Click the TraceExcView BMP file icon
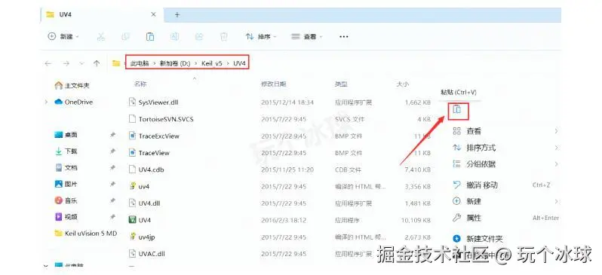Viewport: 602px width, 275px height. click(132, 136)
